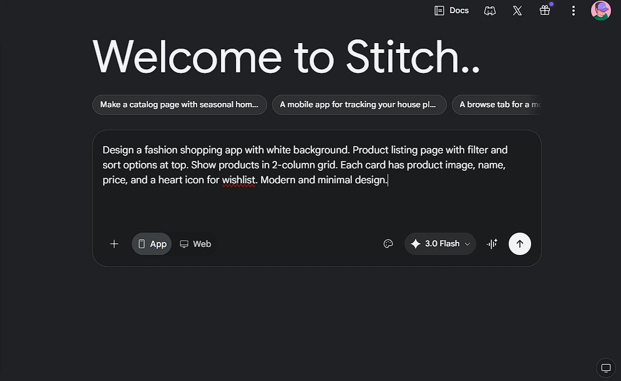
Task: Open the user profile avatar
Action: coord(601,10)
